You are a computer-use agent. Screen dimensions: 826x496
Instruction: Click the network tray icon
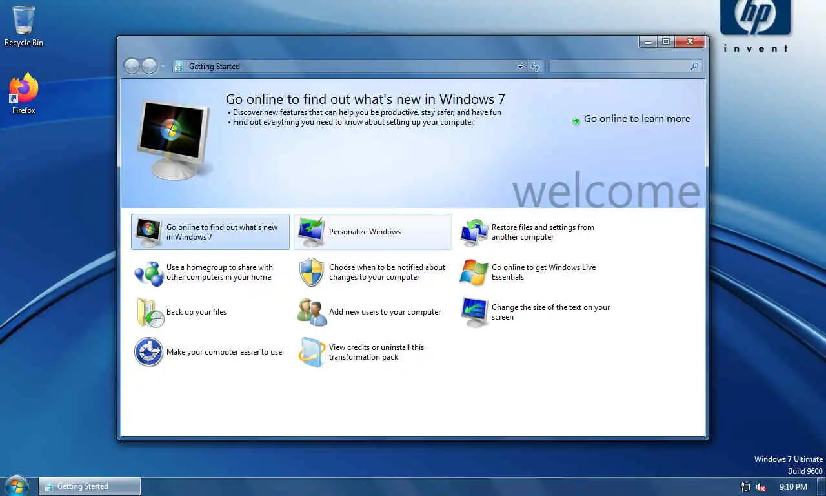(745, 487)
